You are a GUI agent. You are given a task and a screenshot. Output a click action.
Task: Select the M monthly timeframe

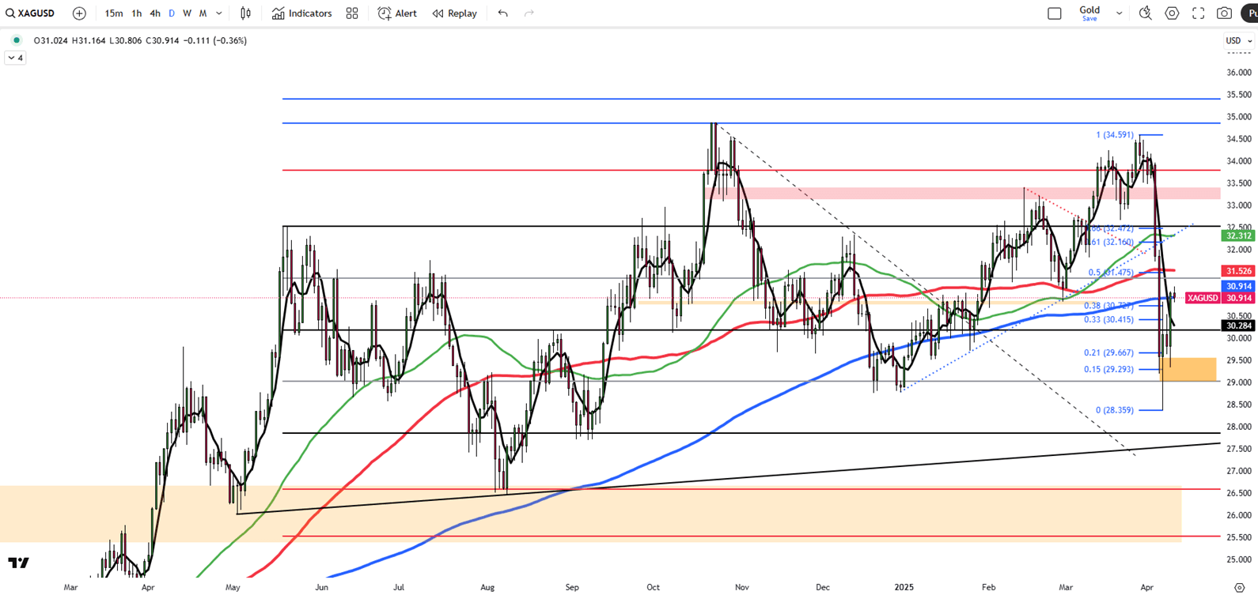click(x=203, y=13)
